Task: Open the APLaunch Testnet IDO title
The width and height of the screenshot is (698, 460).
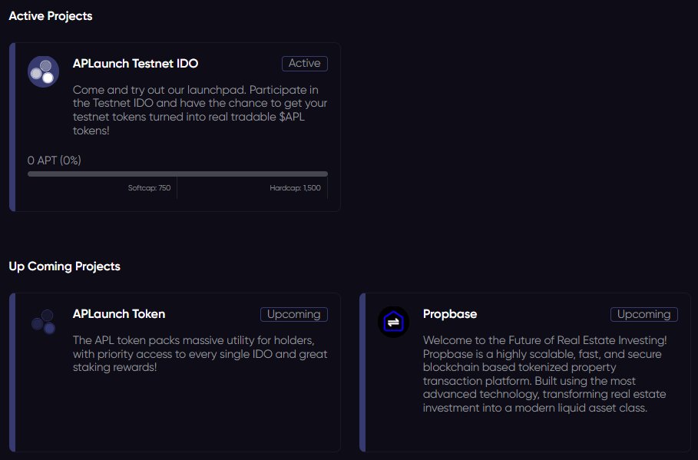Action: tap(135, 64)
